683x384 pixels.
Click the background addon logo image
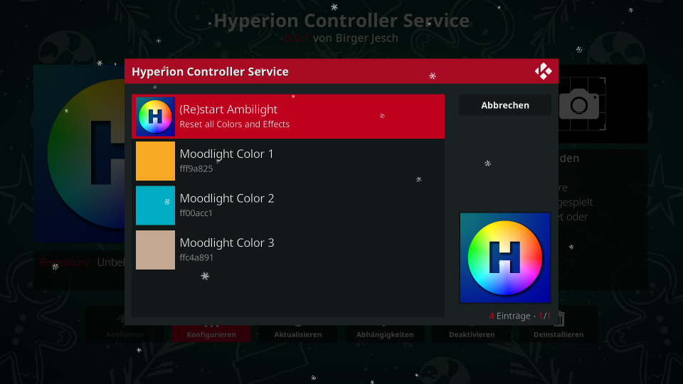[x=79, y=154]
